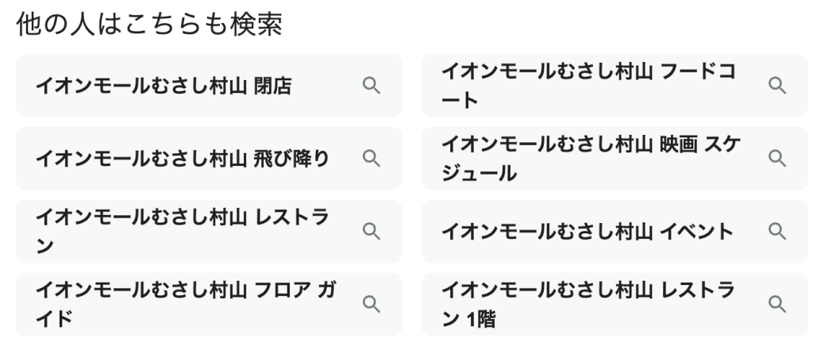The height and width of the screenshot is (350, 813).
Task: Click magnifier icon next to 映画 スケジュール
Action: tap(776, 159)
